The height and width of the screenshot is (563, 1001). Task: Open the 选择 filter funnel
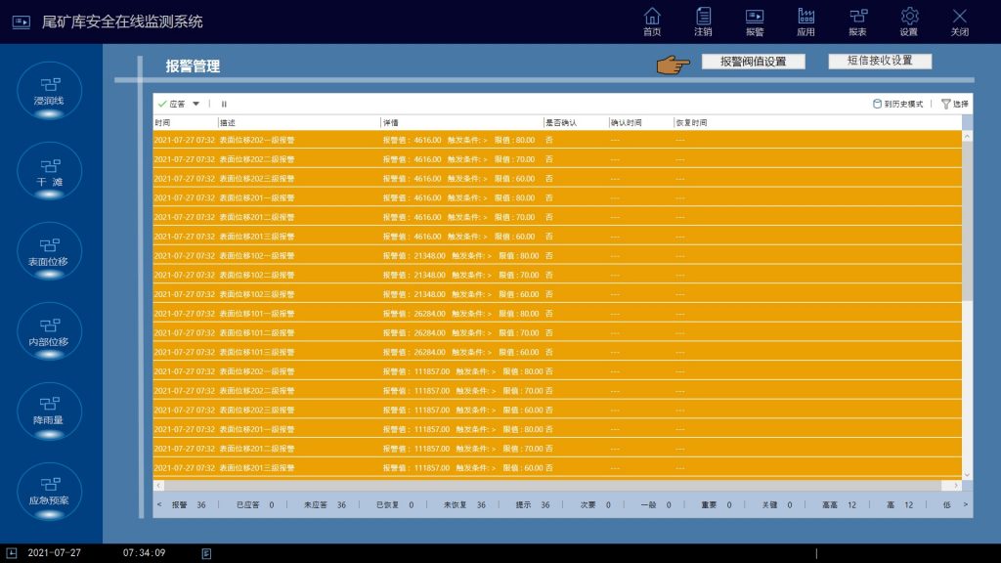(x=955, y=104)
